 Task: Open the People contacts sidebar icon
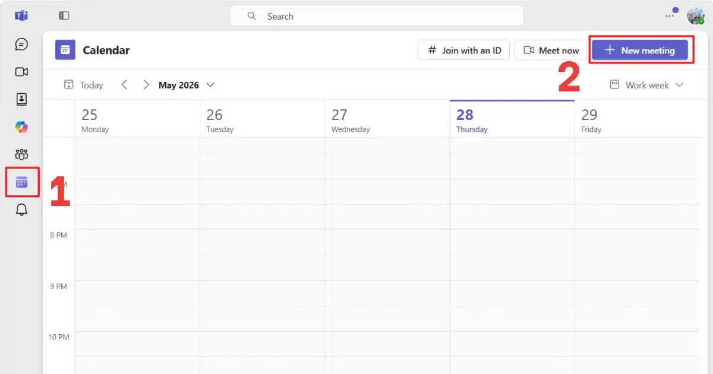(21, 99)
